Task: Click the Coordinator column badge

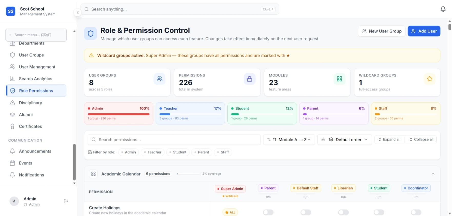Action: (416, 188)
